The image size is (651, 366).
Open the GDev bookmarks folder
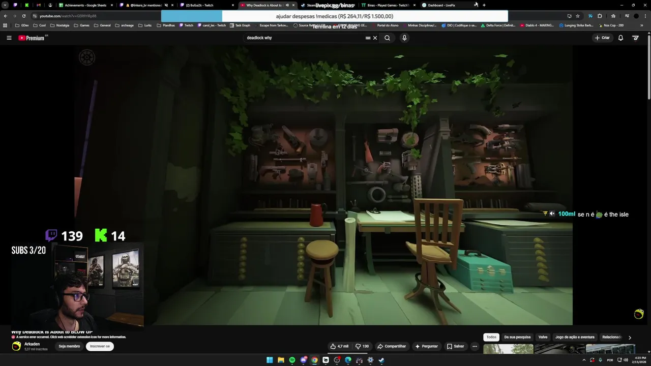click(x=22, y=25)
